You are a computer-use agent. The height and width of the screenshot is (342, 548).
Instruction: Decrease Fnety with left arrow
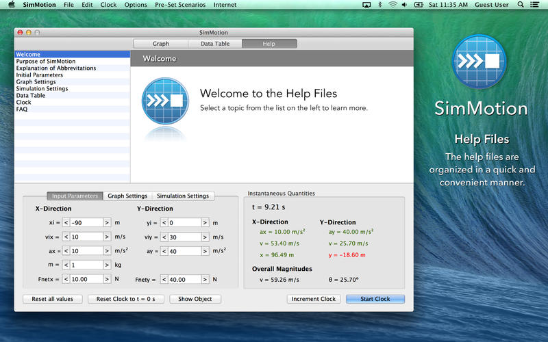click(x=164, y=280)
